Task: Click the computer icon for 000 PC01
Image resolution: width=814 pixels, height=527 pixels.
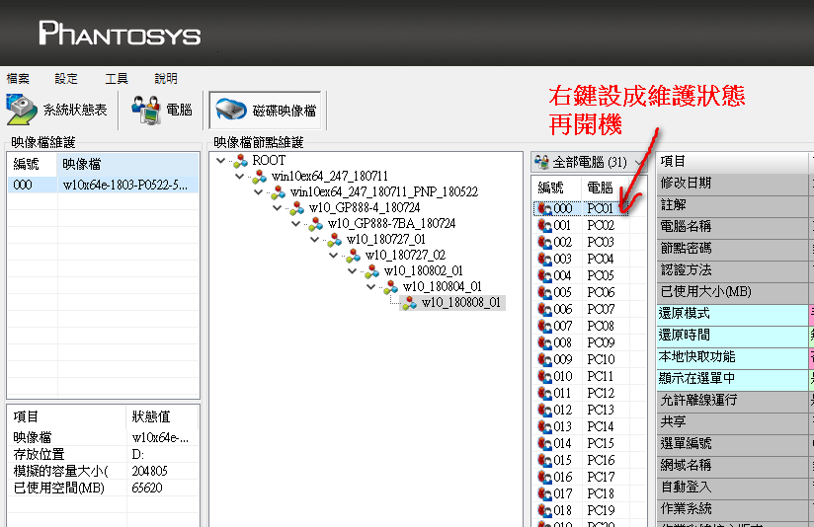Action: tap(544, 208)
